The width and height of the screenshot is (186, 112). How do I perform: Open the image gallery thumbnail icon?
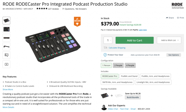click(x=6, y=55)
